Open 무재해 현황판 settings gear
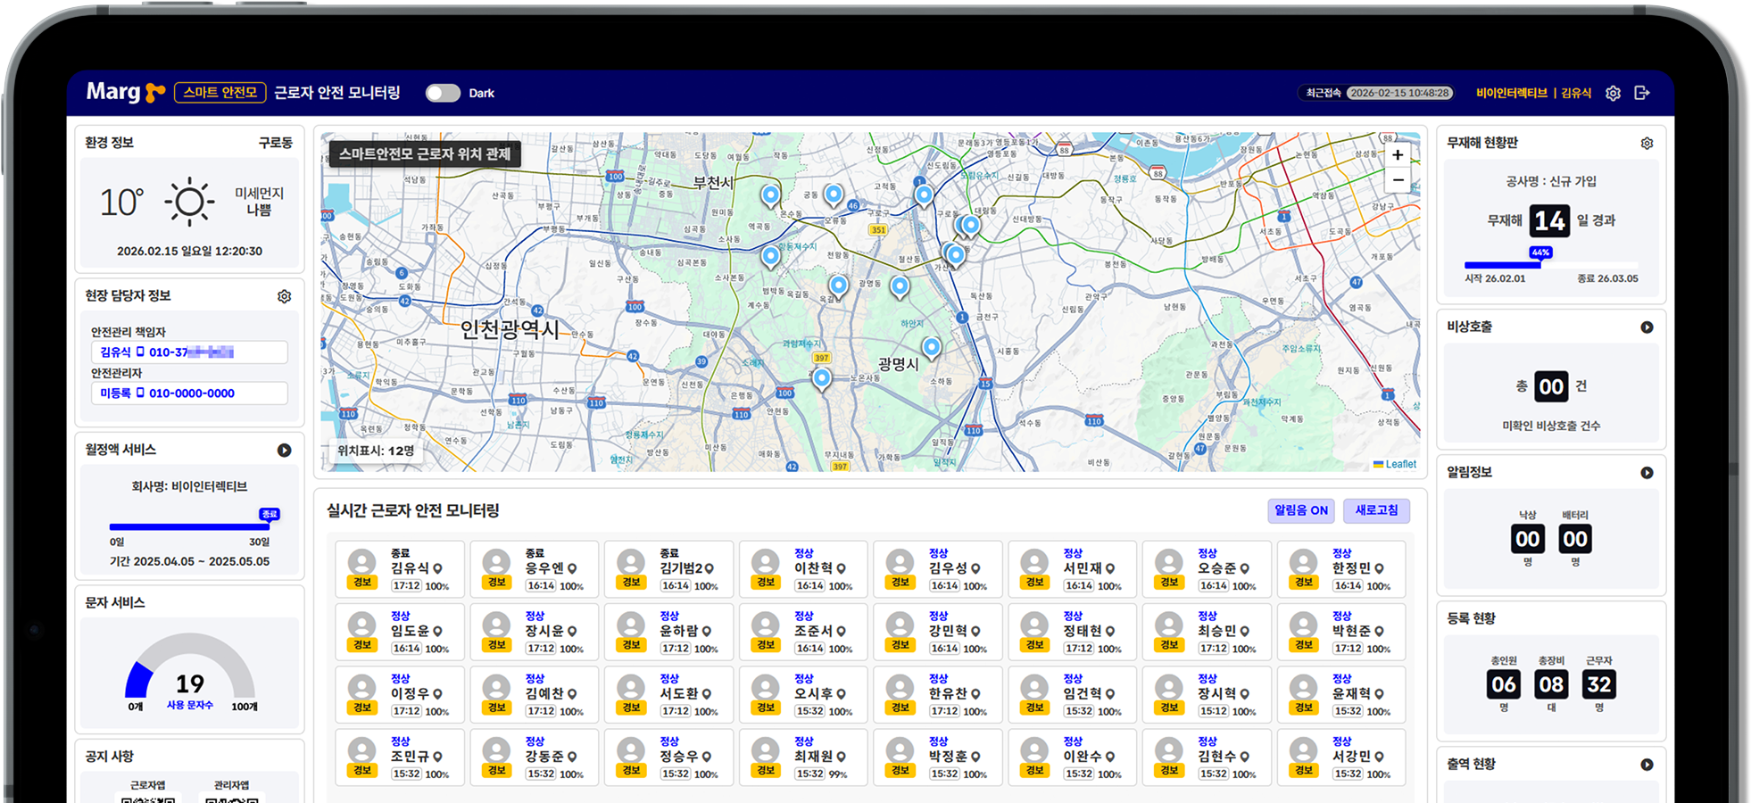The height and width of the screenshot is (803, 1751). [x=1647, y=144]
